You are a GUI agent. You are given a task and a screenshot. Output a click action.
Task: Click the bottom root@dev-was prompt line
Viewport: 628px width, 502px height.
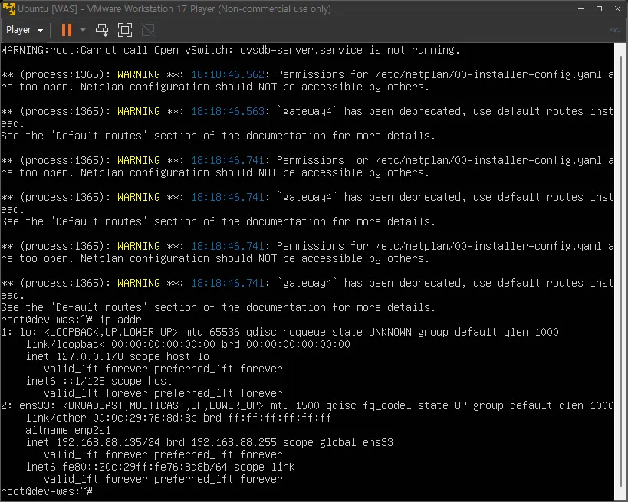47,491
